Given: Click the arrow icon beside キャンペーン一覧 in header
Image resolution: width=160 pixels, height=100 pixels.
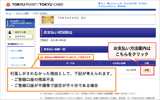Looking at the screenshot, I should tap(108, 3).
